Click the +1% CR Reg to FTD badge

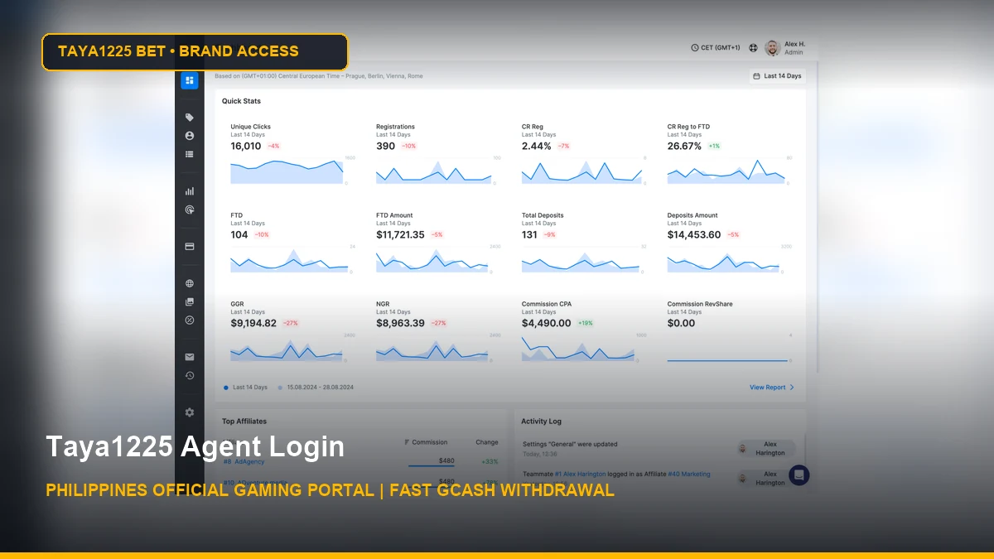tap(714, 146)
